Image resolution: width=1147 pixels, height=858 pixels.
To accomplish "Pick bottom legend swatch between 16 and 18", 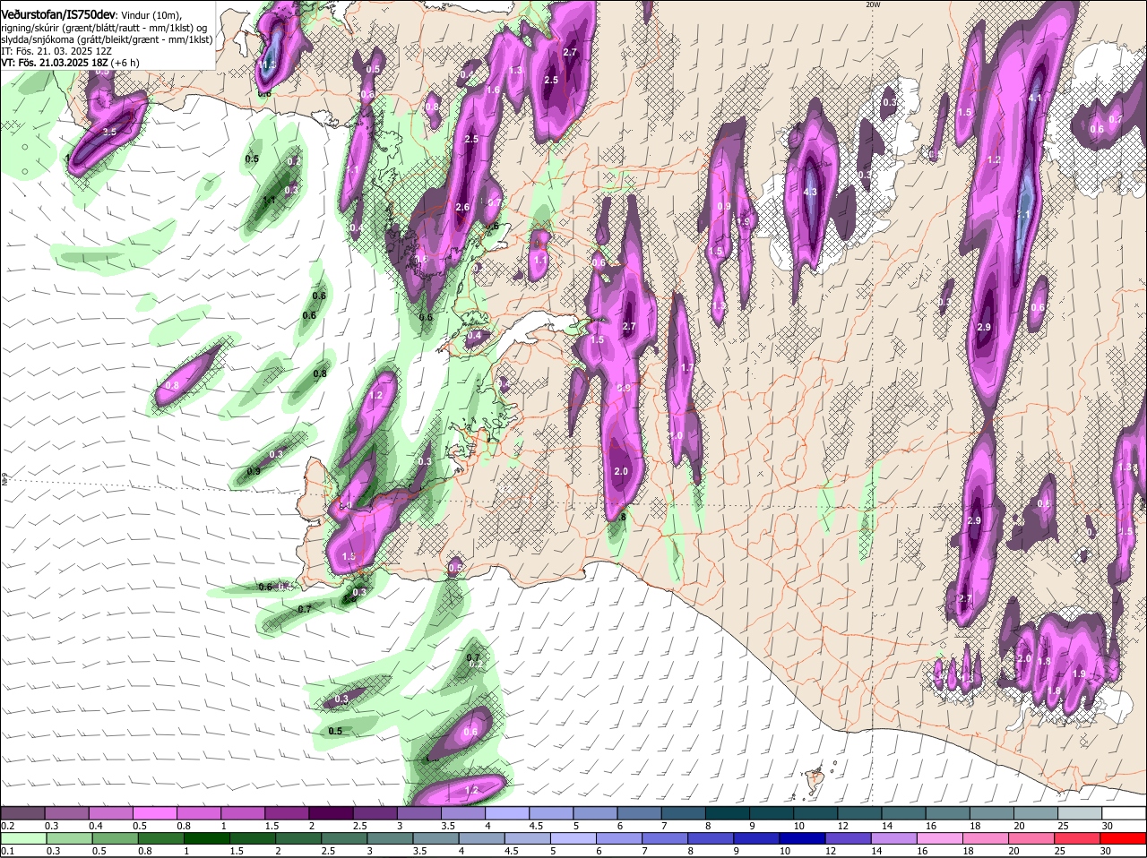I will coord(941,838).
